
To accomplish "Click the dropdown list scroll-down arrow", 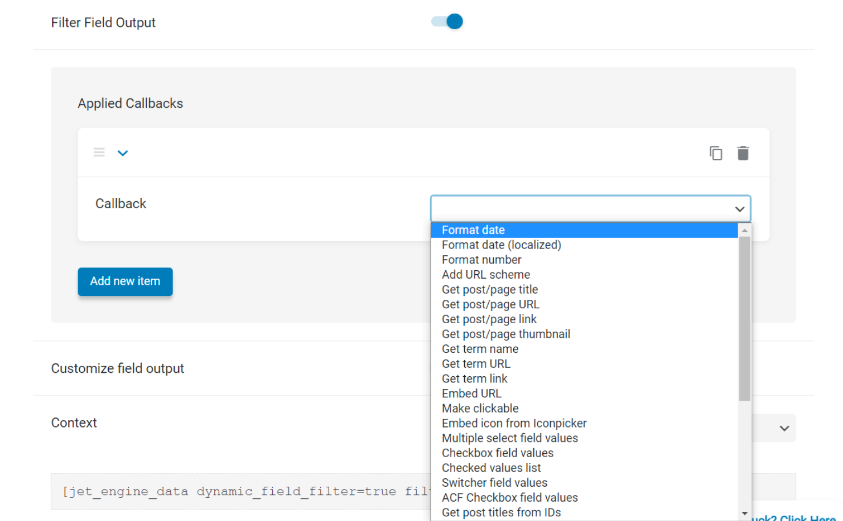I will point(744,514).
